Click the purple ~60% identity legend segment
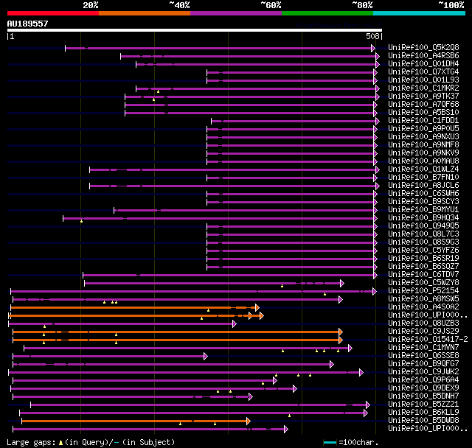Image resolution: width=472 pixels, height=448 pixels. click(236, 13)
